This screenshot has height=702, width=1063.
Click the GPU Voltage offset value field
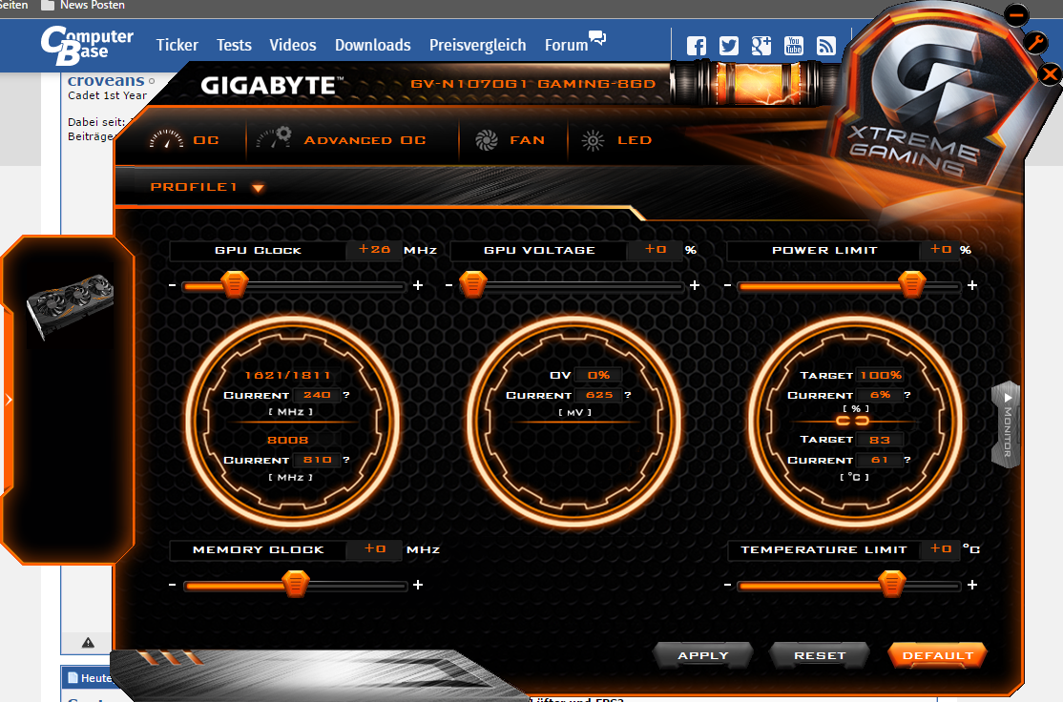pos(655,249)
